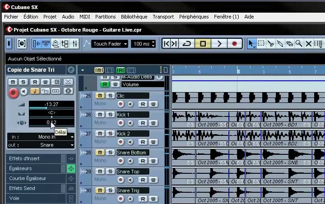Select the Range Selection tool

pos(261,43)
